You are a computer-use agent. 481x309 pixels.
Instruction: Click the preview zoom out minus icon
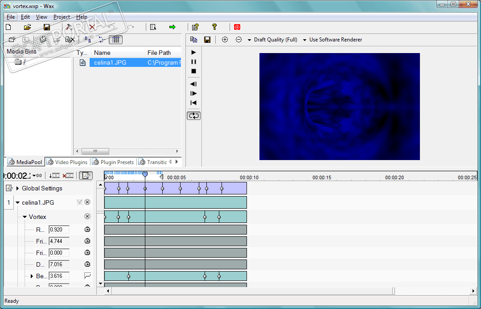(238, 40)
